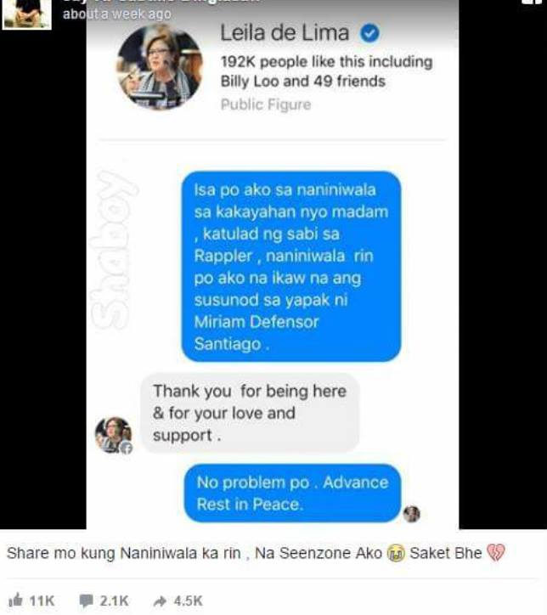Image resolution: width=547 pixels, height=615 pixels.
Task: Click the crying emoji in caption
Action: (396, 554)
